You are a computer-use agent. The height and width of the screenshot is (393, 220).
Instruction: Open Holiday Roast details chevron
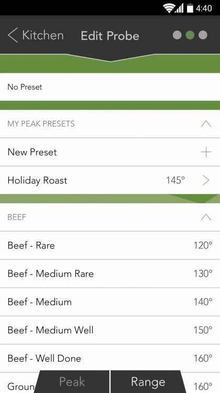click(x=206, y=180)
